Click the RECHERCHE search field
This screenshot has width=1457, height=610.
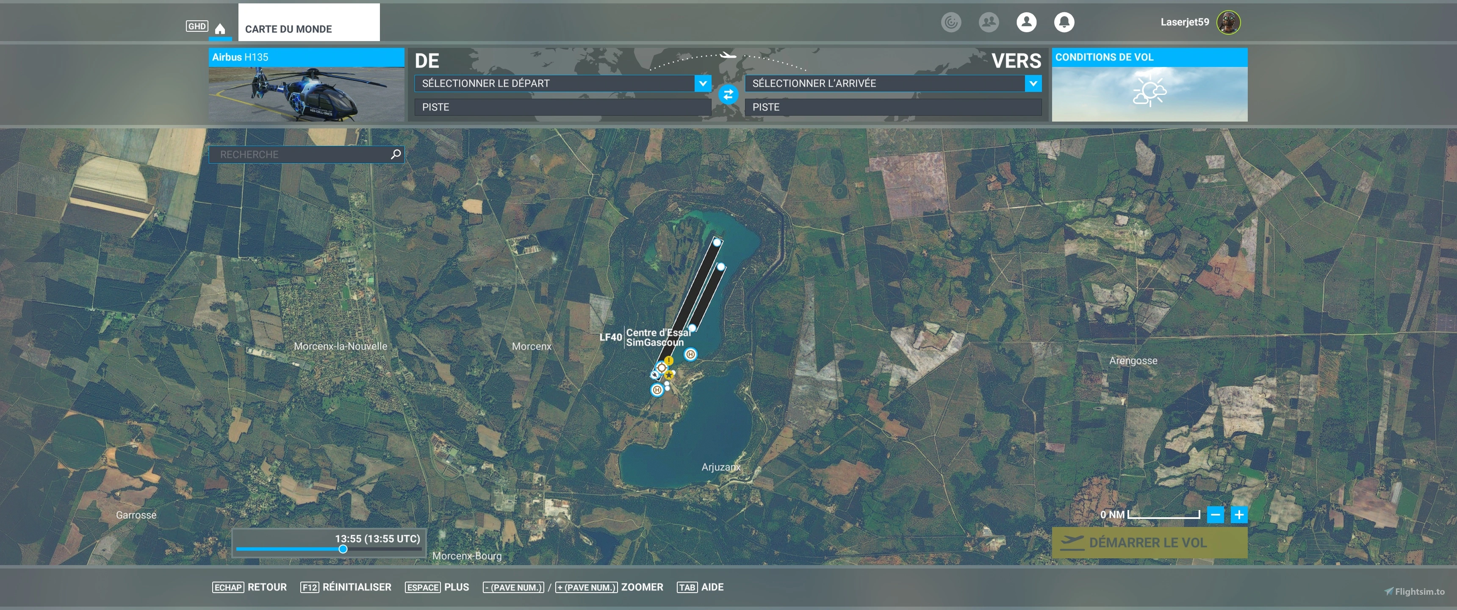coord(300,155)
